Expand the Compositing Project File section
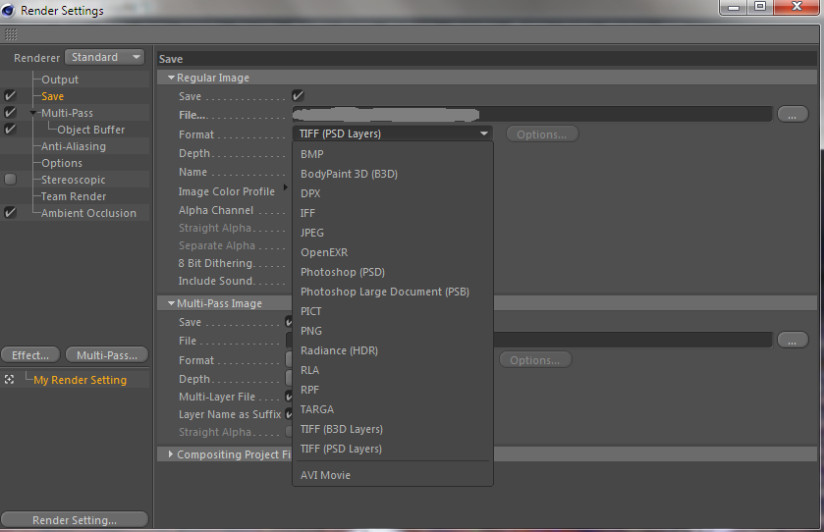The width and height of the screenshot is (824, 532). pos(171,454)
